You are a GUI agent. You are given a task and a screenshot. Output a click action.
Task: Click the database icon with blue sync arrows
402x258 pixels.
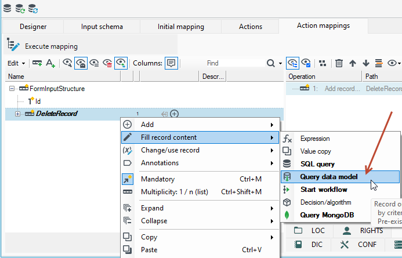coord(33,9)
